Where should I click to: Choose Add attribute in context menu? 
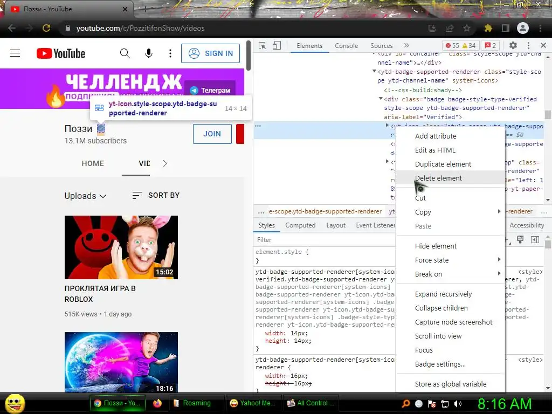450,136
